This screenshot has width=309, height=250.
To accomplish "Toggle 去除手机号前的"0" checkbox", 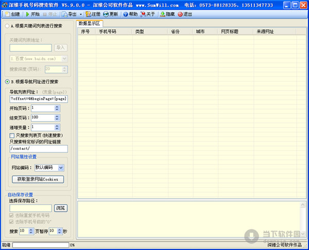I will (x=11, y=222).
